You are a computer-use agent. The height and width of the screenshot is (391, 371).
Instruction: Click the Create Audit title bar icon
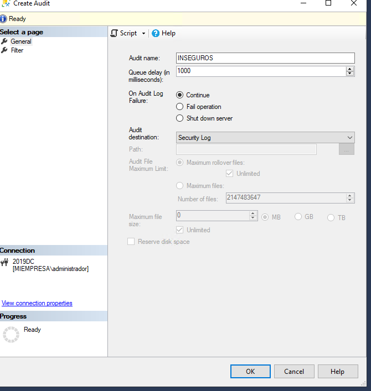click(6, 3)
